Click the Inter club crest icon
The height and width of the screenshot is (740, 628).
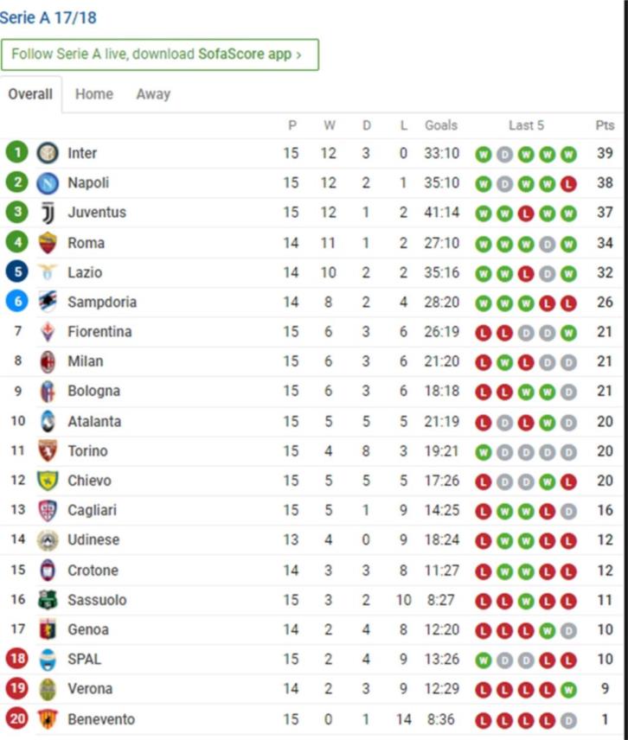pyautogui.click(x=48, y=153)
